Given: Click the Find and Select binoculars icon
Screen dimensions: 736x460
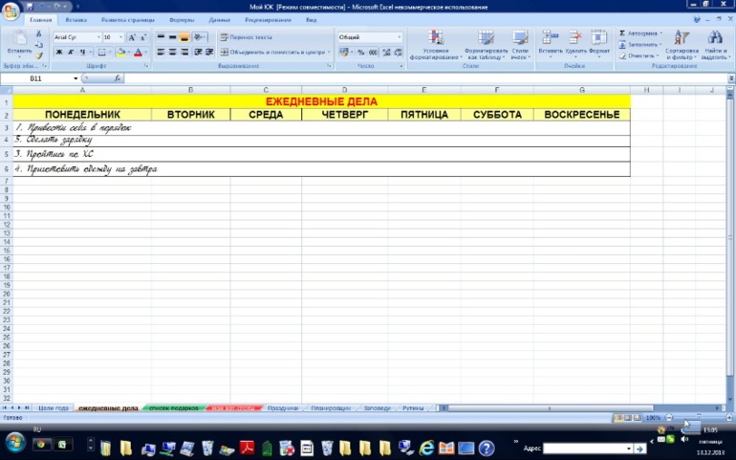Looking at the screenshot, I should pos(715,37).
